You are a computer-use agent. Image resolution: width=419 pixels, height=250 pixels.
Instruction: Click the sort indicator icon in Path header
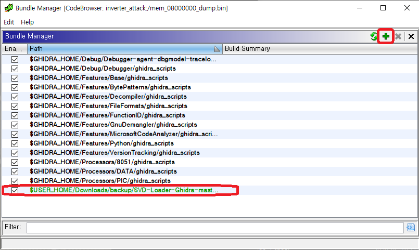tap(217, 49)
